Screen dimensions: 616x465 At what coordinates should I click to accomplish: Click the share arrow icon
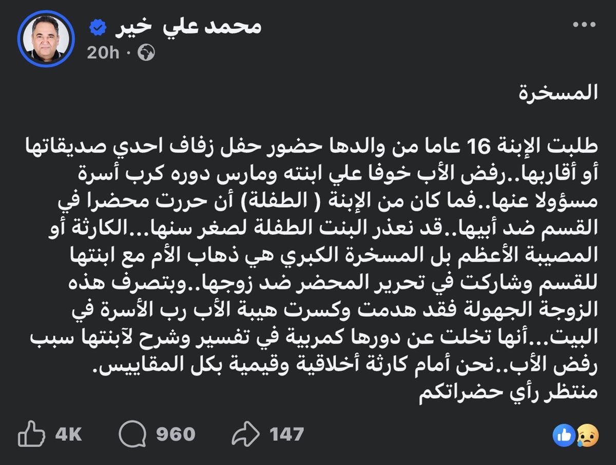[247, 435]
